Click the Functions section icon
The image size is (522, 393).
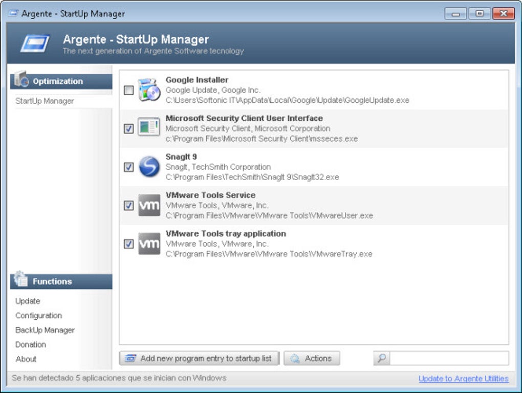point(20,279)
